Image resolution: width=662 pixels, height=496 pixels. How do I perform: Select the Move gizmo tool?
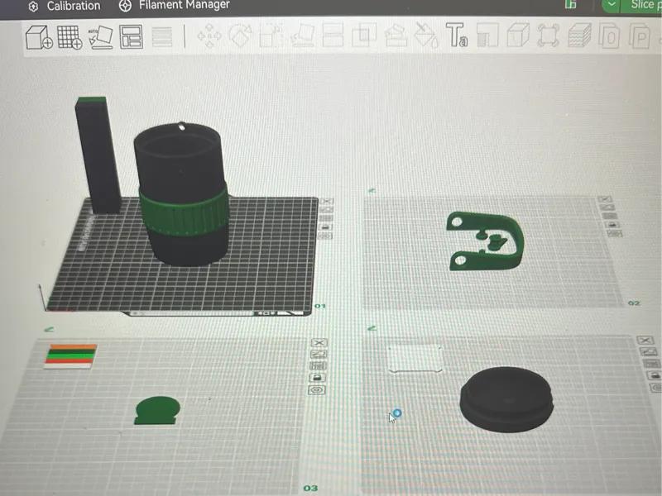[209, 36]
